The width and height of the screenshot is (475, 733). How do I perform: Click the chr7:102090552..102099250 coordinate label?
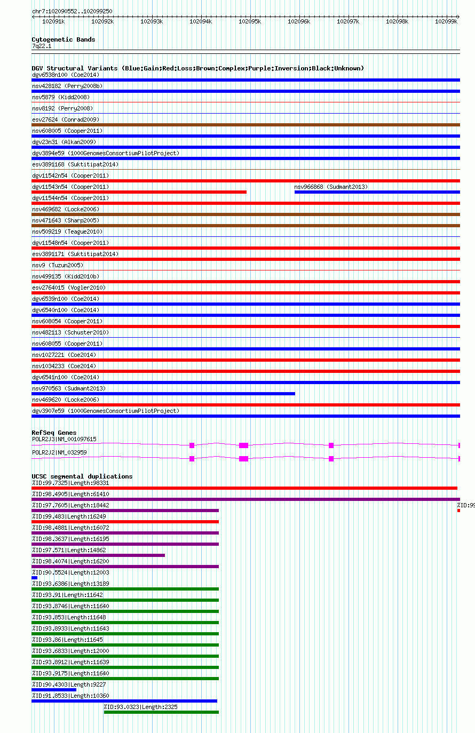click(72, 11)
